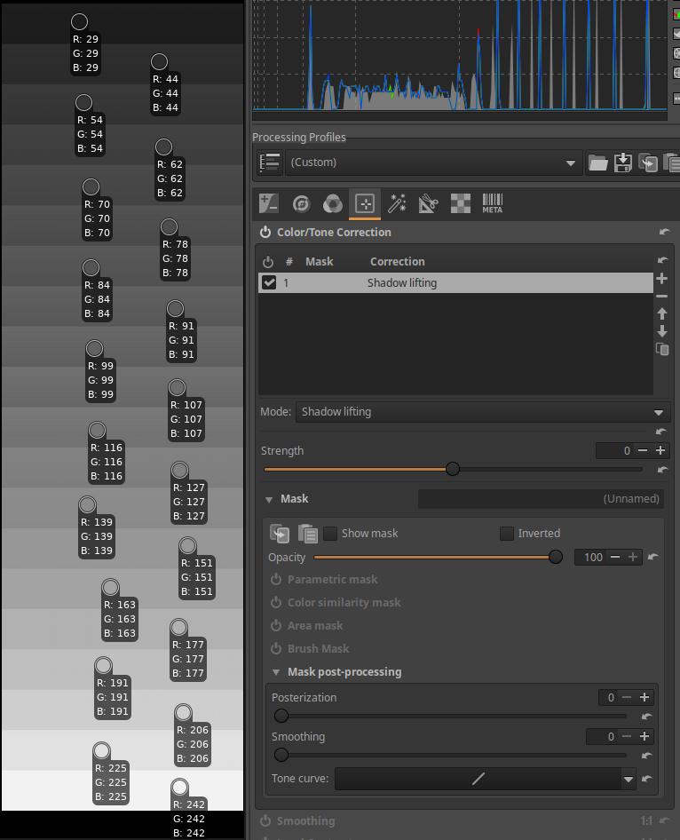Screen dimensions: 680x840
Task: Click the Strength slider handle
Action: pos(453,469)
